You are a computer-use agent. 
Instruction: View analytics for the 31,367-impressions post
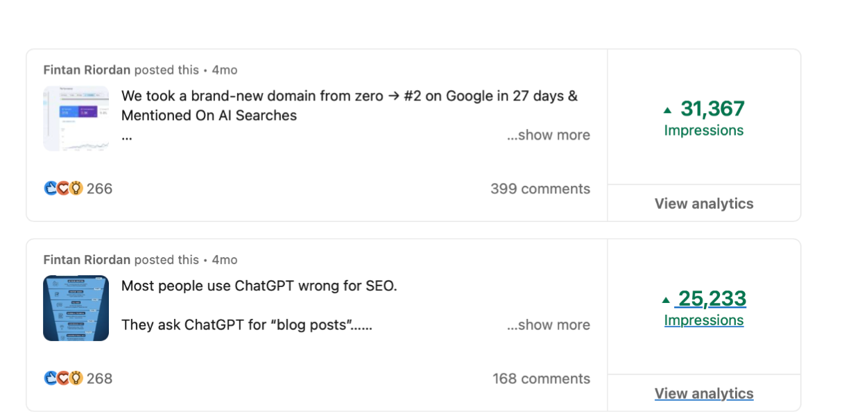point(703,204)
